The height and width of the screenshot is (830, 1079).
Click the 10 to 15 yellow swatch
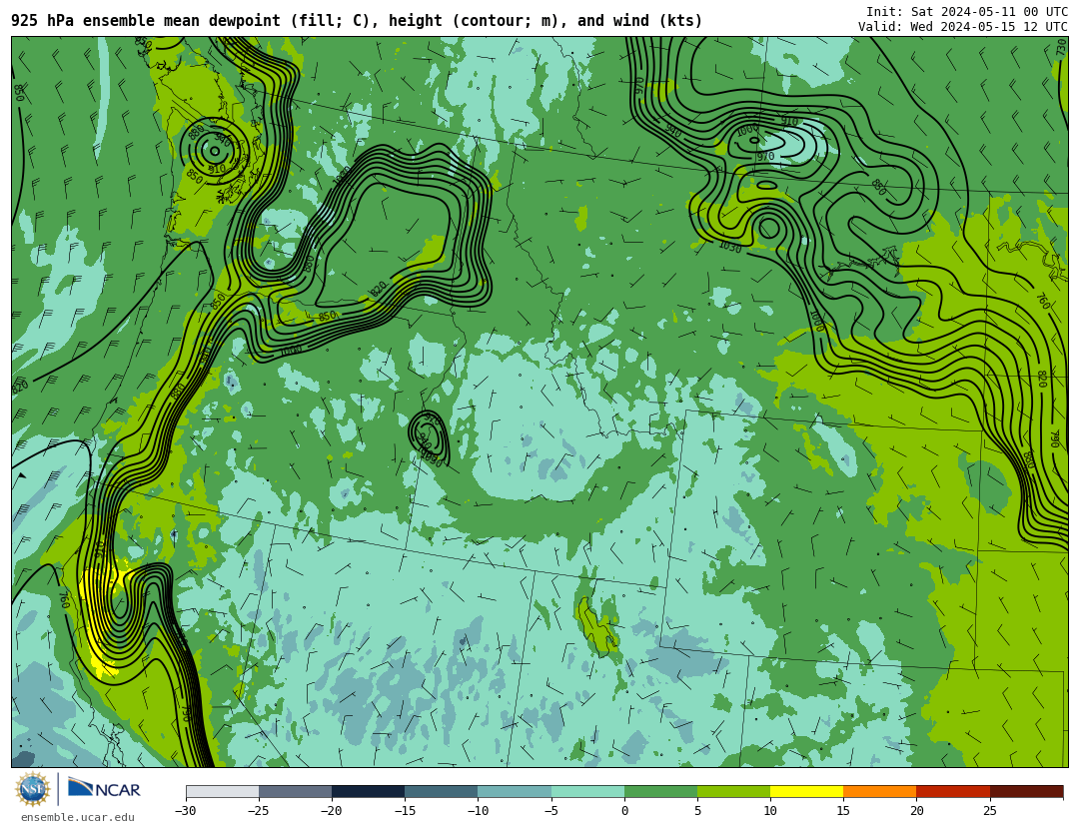pos(806,791)
